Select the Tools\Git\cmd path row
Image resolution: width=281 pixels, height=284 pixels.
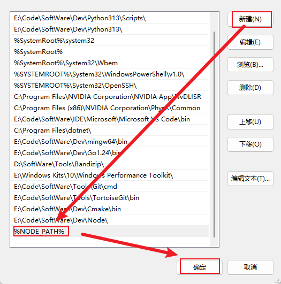tap(110, 187)
